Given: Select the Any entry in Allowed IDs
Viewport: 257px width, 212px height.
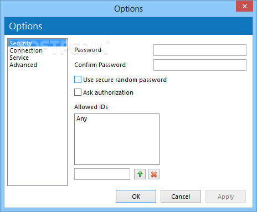Looking at the screenshot, I should pyautogui.click(x=82, y=118).
